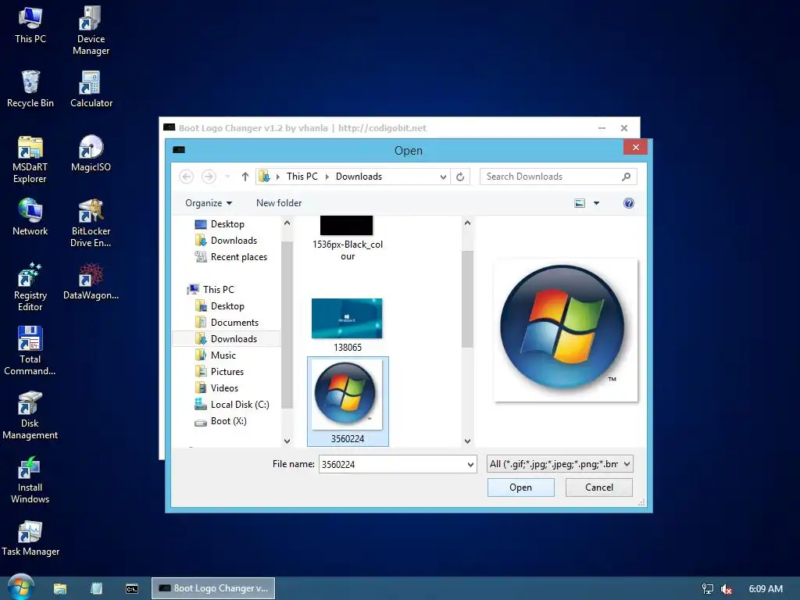Select Desktop under Favorites
Viewport: 800px width, 600px height.
tap(220, 224)
